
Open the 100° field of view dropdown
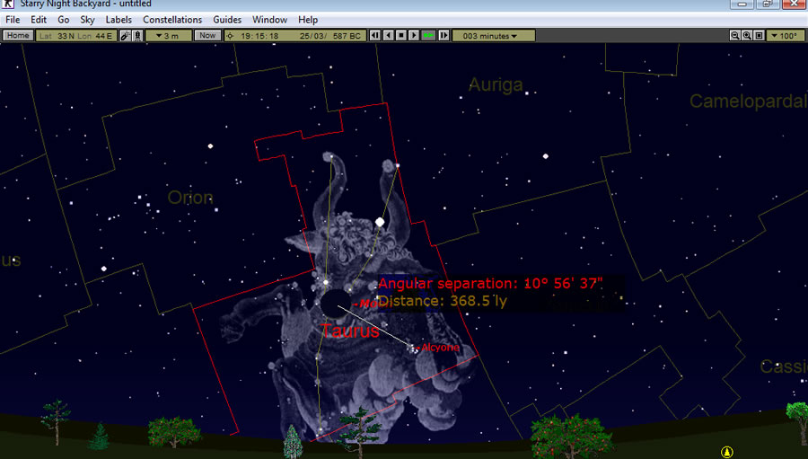786,36
